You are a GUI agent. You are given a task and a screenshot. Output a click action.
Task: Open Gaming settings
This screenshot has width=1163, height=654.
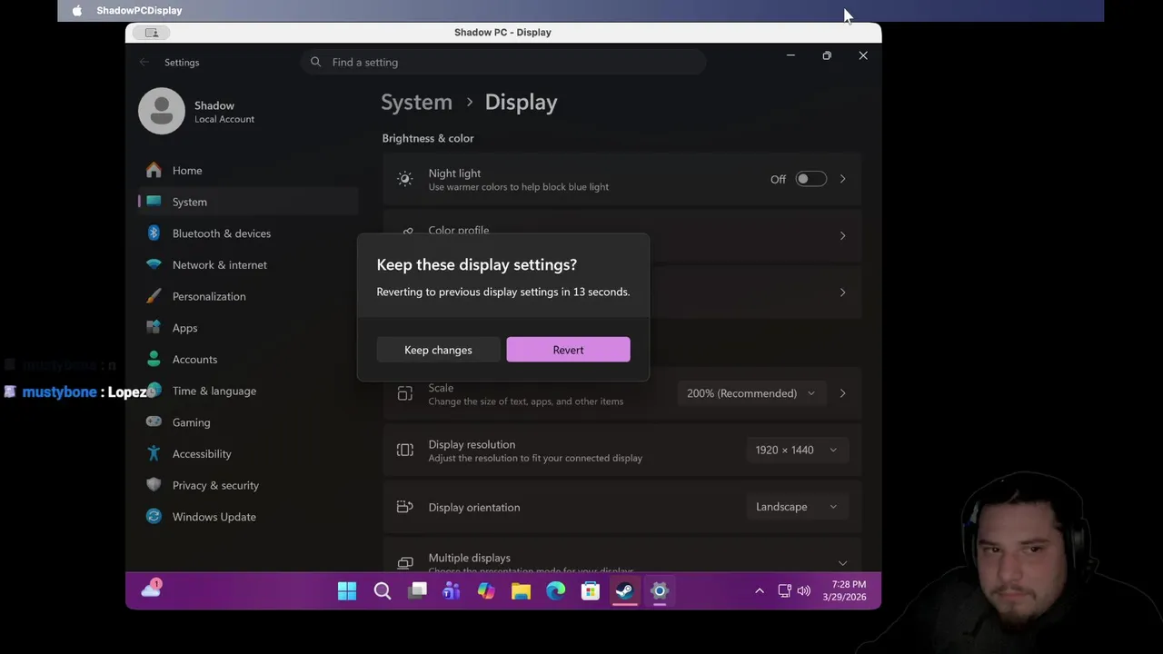(x=248, y=422)
